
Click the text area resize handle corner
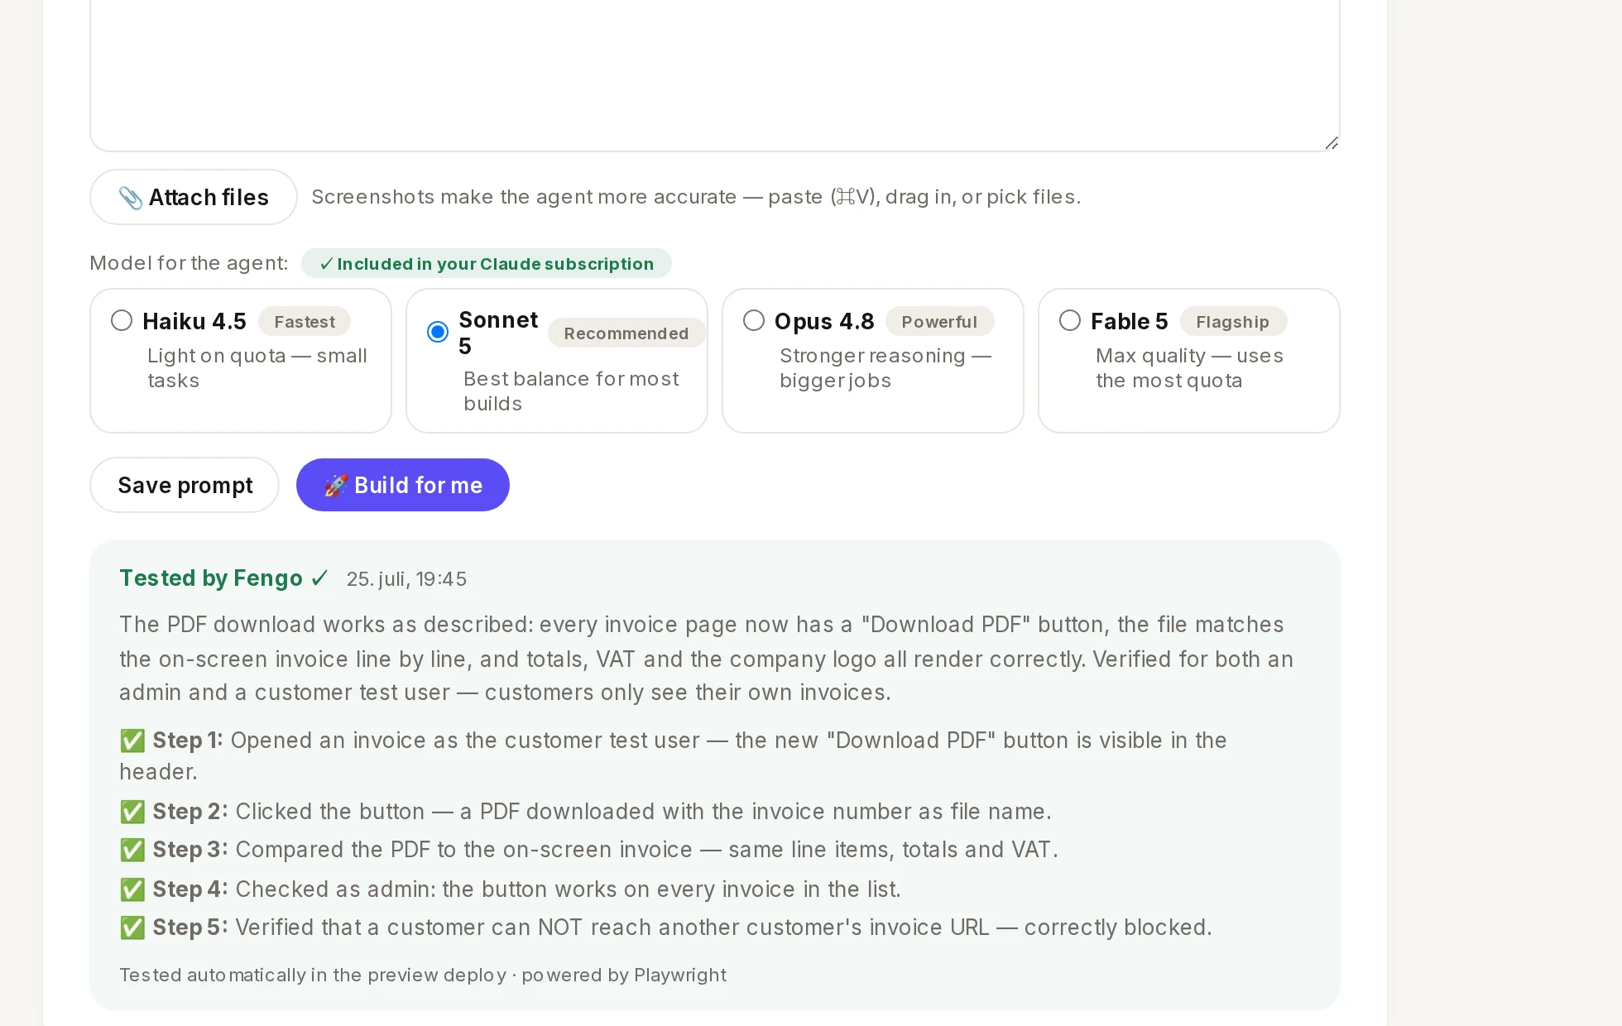click(1331, 143)
